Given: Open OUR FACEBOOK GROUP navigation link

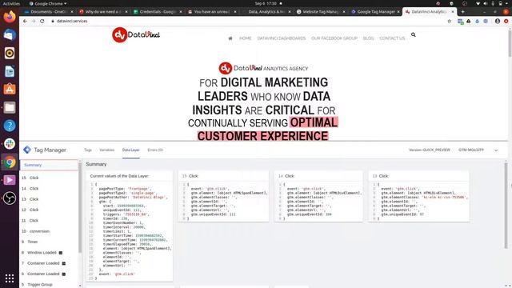Looking at the screenshot, I should 334,38.
